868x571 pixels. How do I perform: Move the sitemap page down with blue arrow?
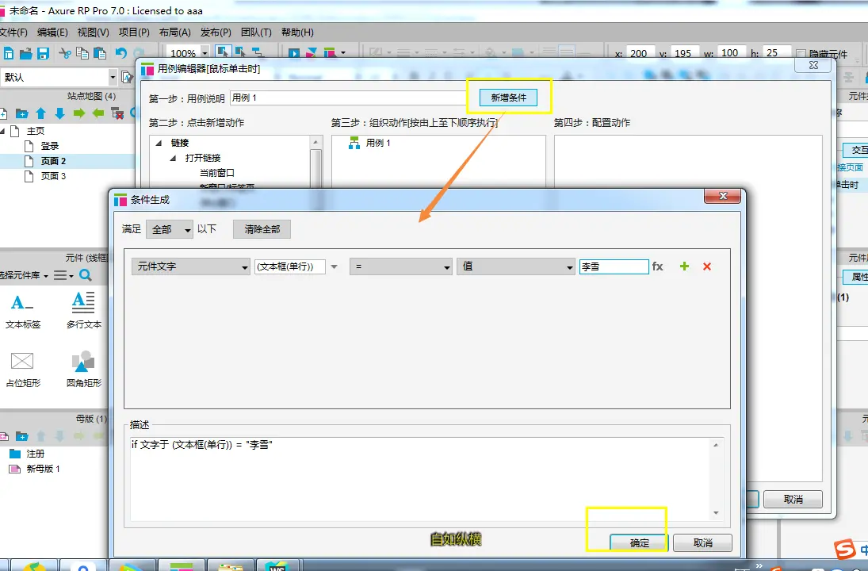click(x=59, y=113)
